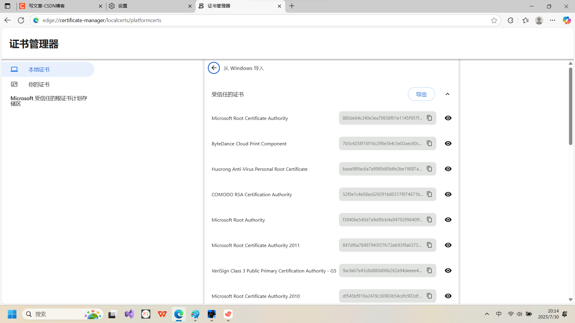Click the 导出 export button

point(421,94)
